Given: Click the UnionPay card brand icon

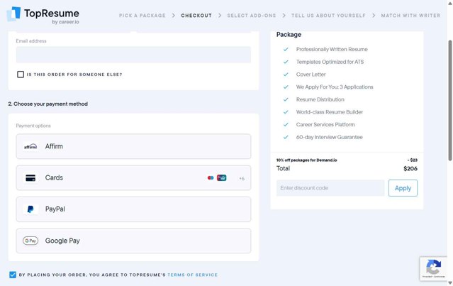Looking at the screenshot, I should click(222, 178).
